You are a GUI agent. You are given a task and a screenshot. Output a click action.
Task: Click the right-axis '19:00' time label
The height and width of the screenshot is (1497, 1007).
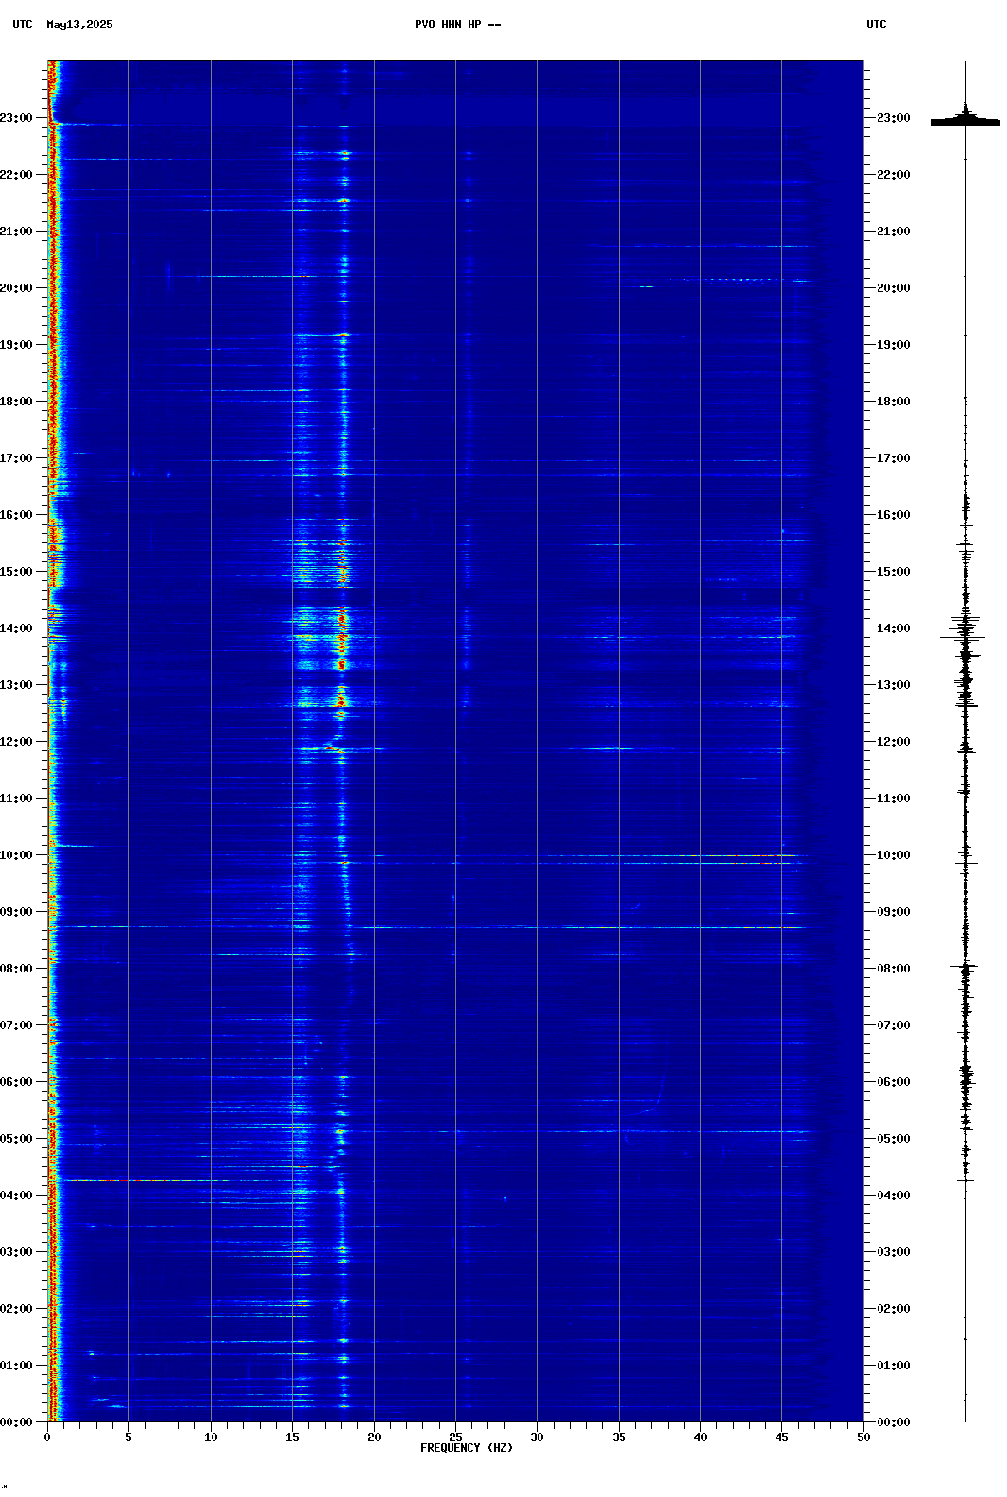coord(894,345)
